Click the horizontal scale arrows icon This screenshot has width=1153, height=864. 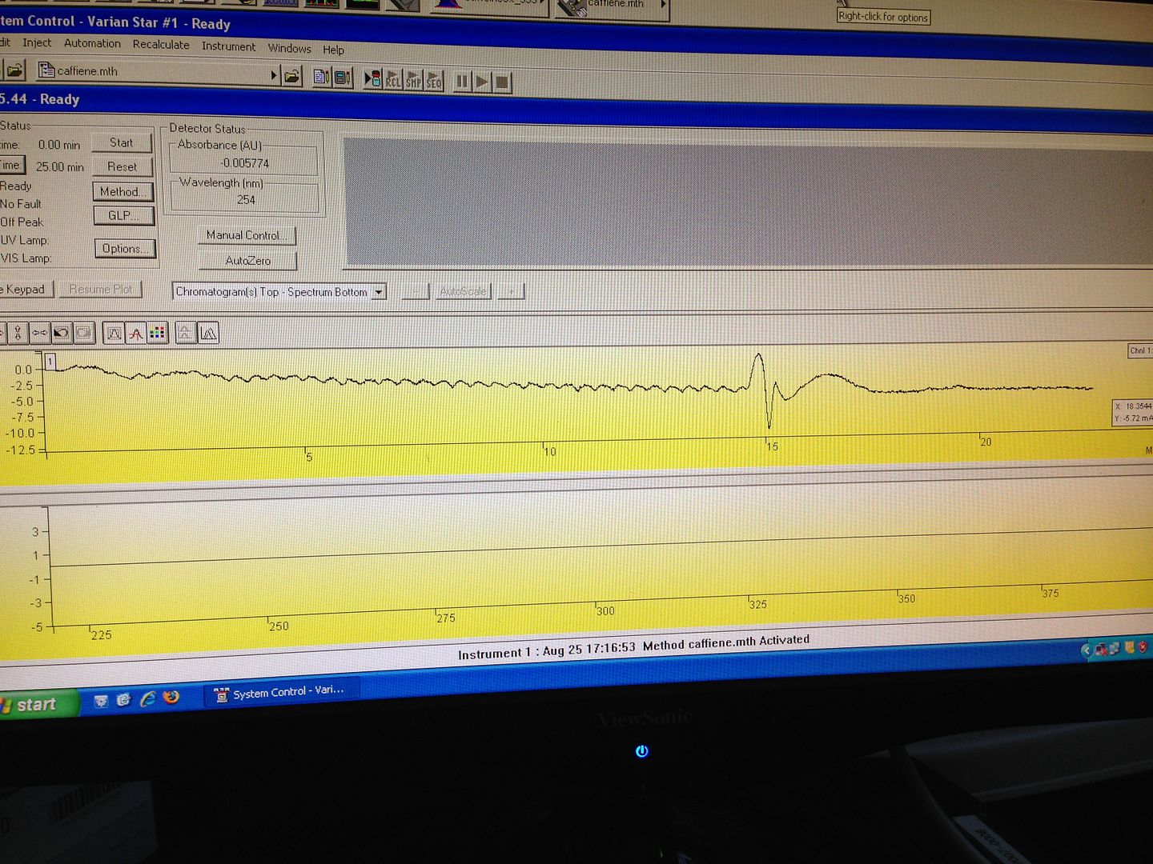pyautogui.click(x=39, y=332)
